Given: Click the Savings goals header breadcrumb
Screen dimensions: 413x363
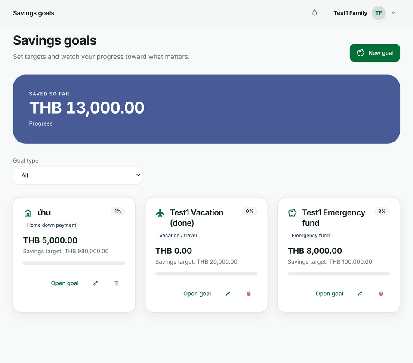Looking at the screenshot, I should click(x=34, y=13).
